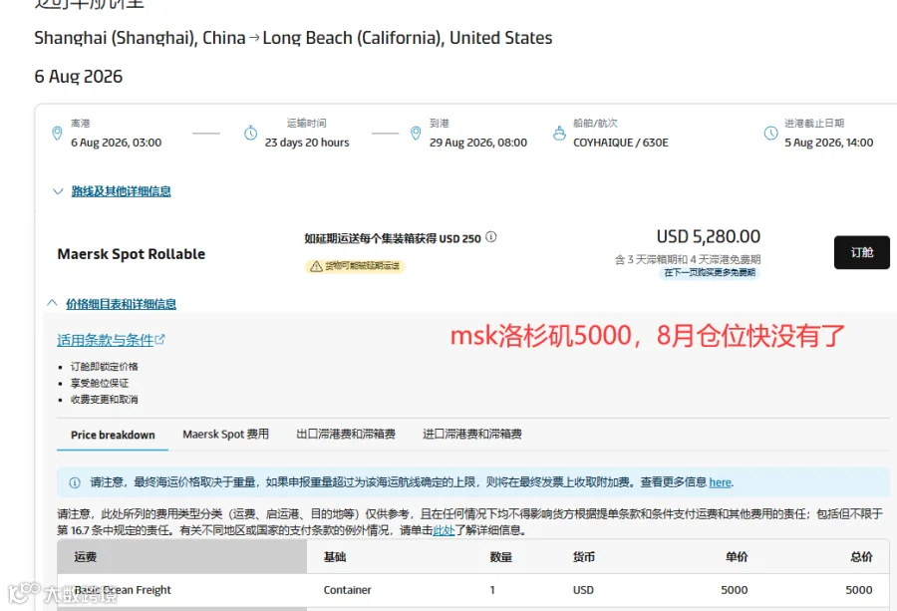The height and width of the screenshot is (611, 897).
Task: Click info icon beside USD 250 compensation
Action: tap(490, 237)
